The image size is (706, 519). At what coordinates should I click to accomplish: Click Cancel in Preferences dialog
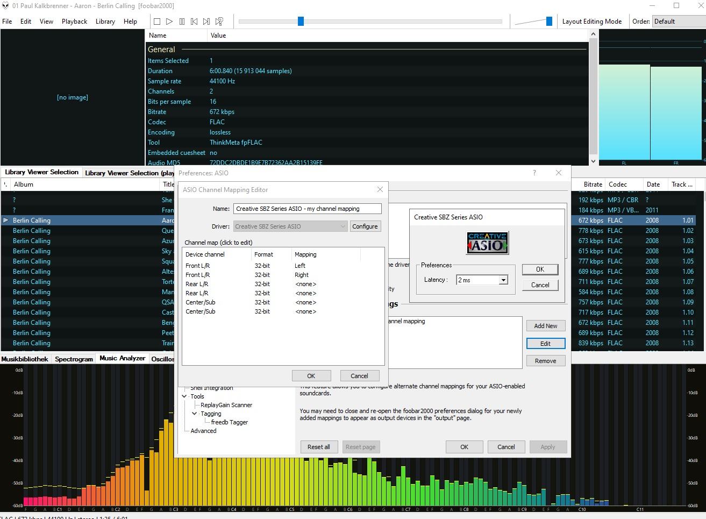click(506, 447)
